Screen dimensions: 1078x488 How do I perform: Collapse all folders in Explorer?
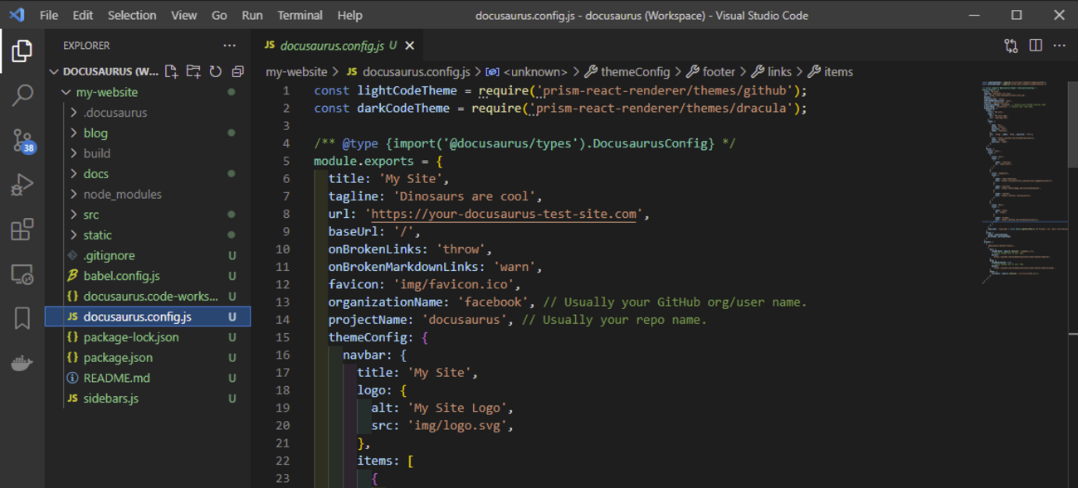[x=237, y=72]
